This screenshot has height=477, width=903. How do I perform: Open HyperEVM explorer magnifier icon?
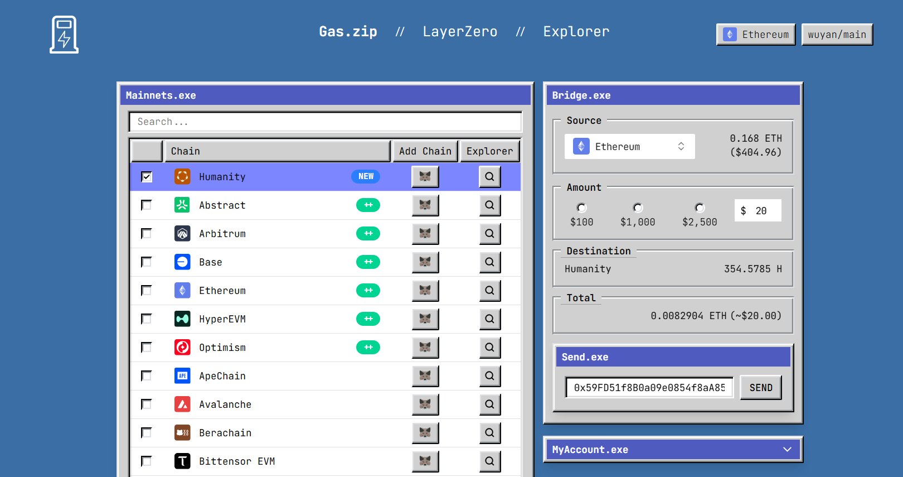click(489, 319)
